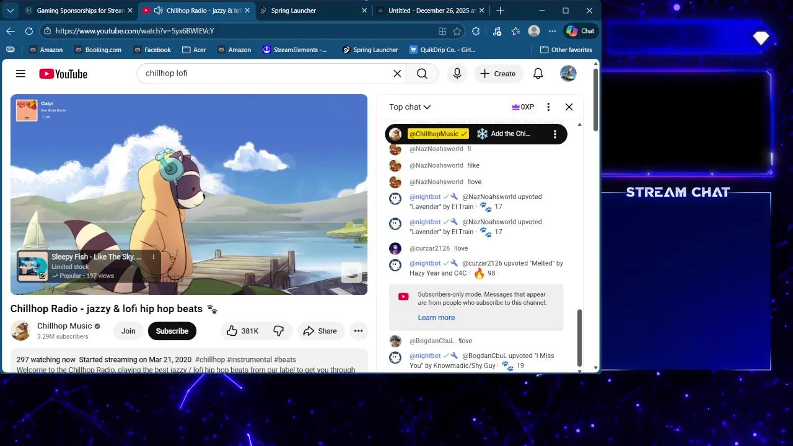Click the live chat scrollbar

[x=580, y=338]
